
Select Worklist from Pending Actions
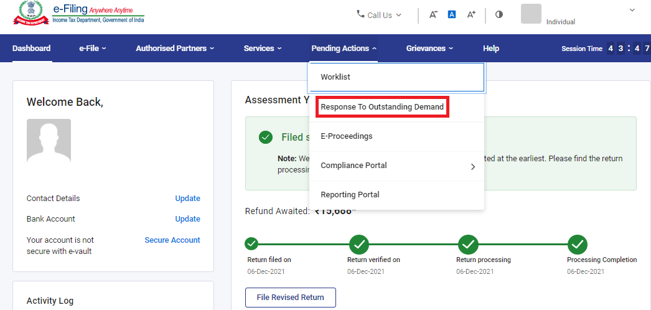point(396,77)
